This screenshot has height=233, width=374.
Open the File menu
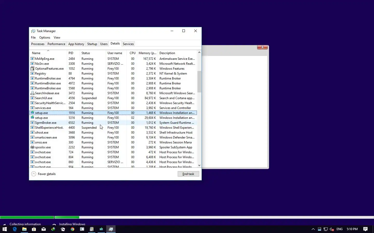pos(33,38)
